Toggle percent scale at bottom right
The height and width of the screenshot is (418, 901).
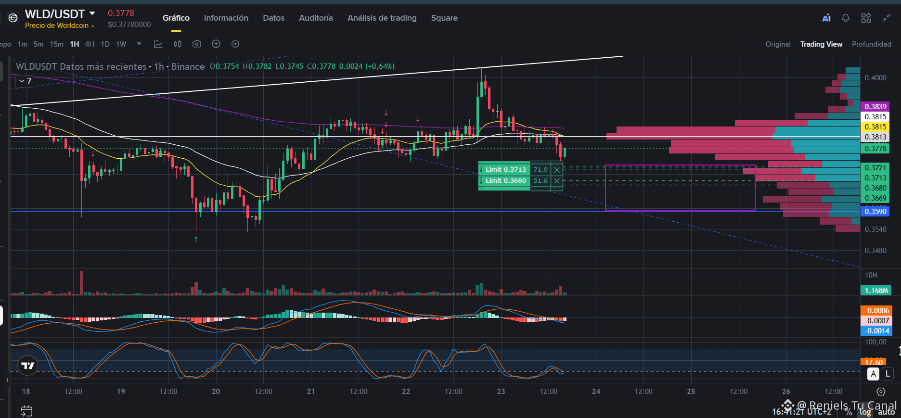point(849,413)
